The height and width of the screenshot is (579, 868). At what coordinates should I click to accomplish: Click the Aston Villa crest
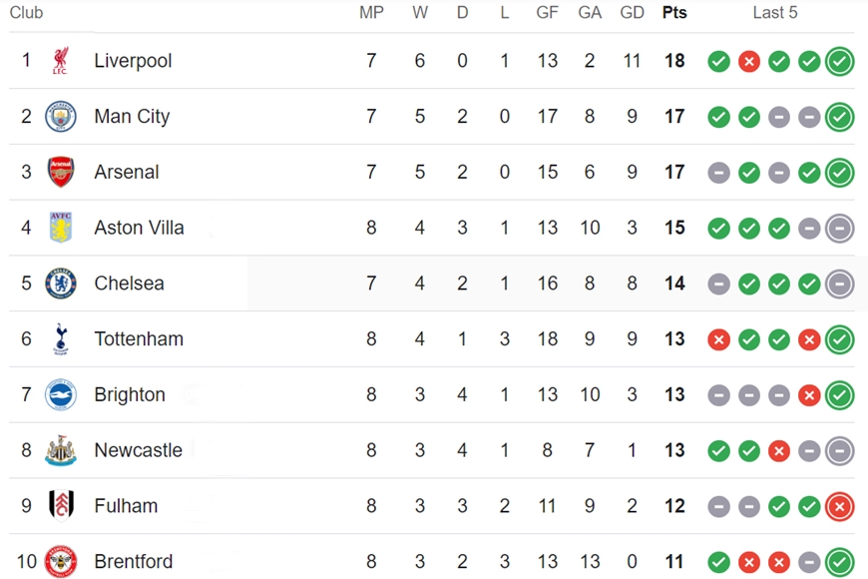(x=60, y=228)
